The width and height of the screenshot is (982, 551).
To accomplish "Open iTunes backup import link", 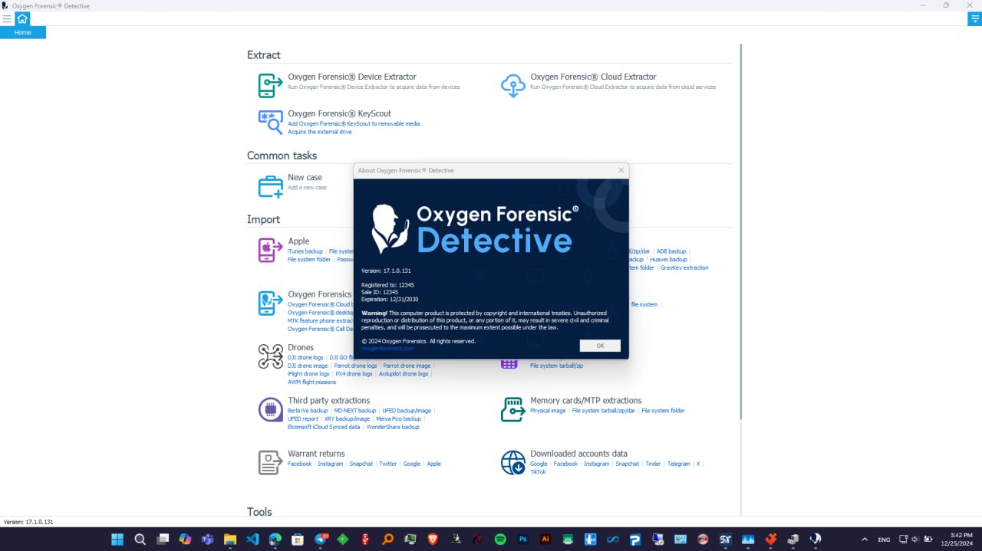I will pyautogui.click(x=305, y=251).
